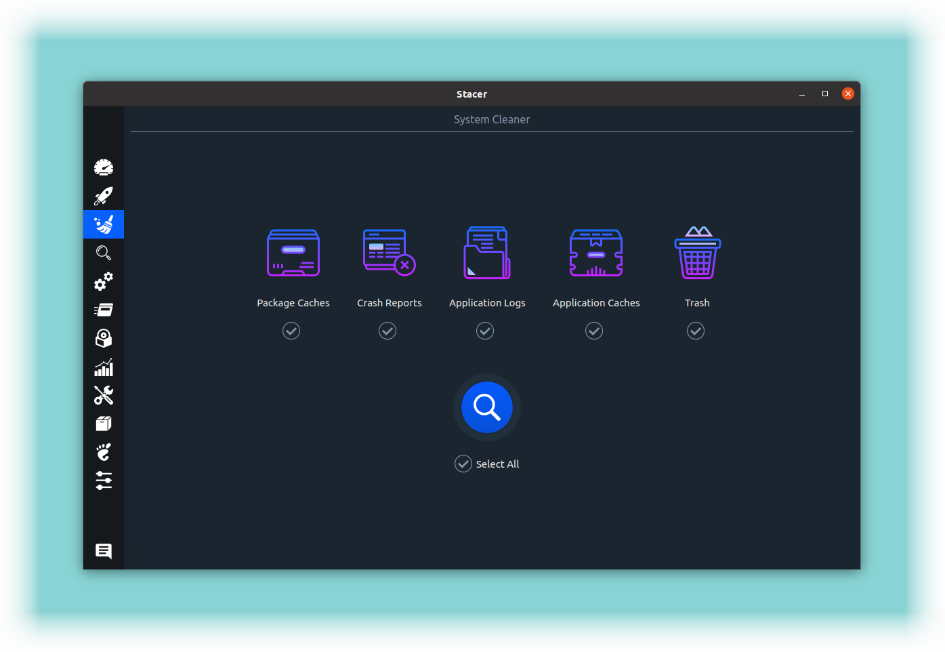Image resolution: width=945 pixels, height=652 pixels.
Task: Open the Search magnifier in sidebar
Action: [104, 253]
